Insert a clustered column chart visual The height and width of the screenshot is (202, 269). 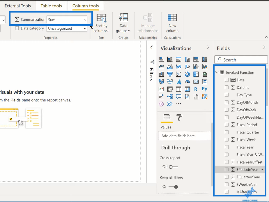point(187,59)
